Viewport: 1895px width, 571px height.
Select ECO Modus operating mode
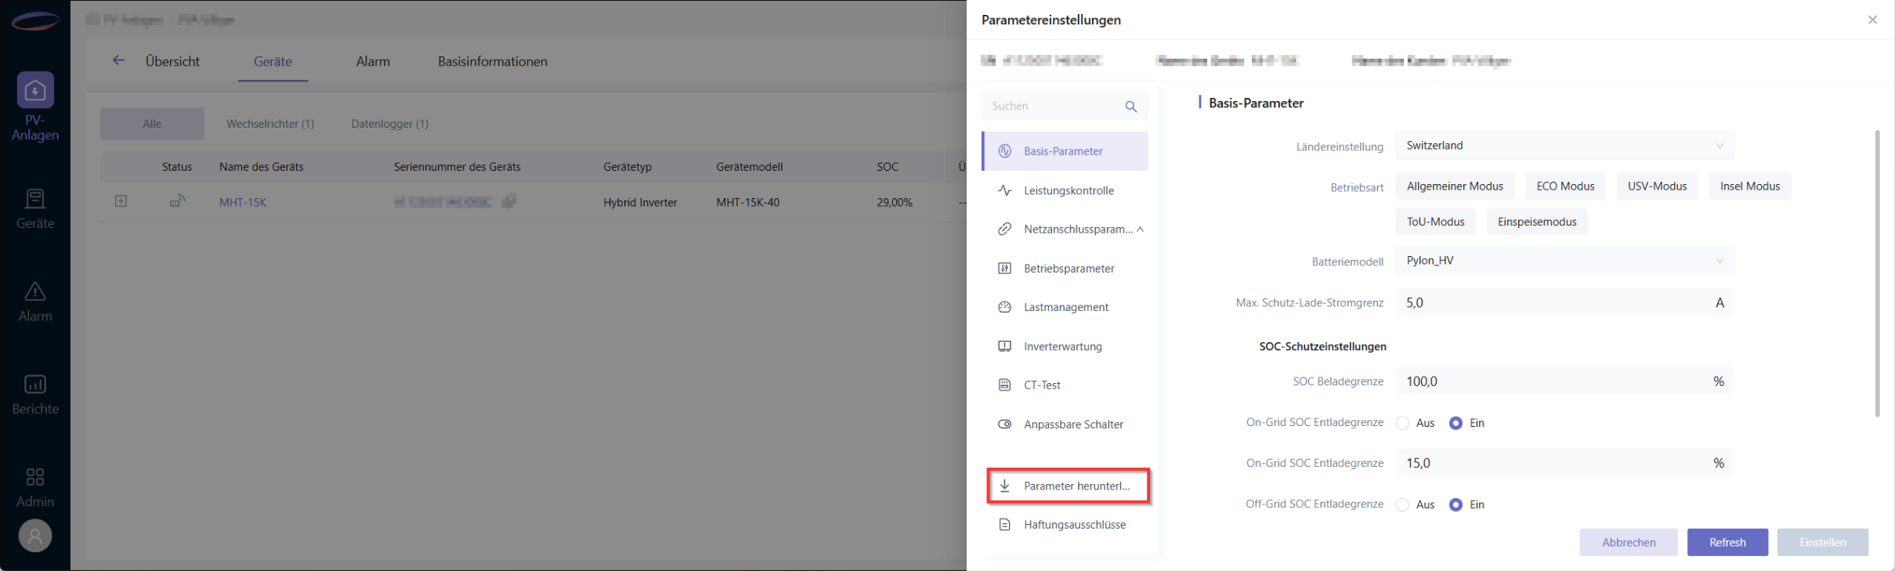(x=1565, y=186)
